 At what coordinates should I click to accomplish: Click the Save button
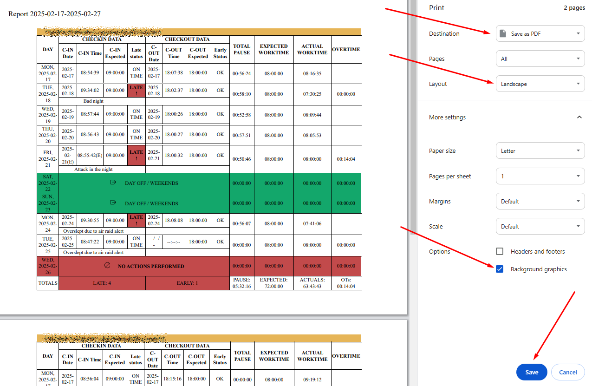(x=532, y=372)
